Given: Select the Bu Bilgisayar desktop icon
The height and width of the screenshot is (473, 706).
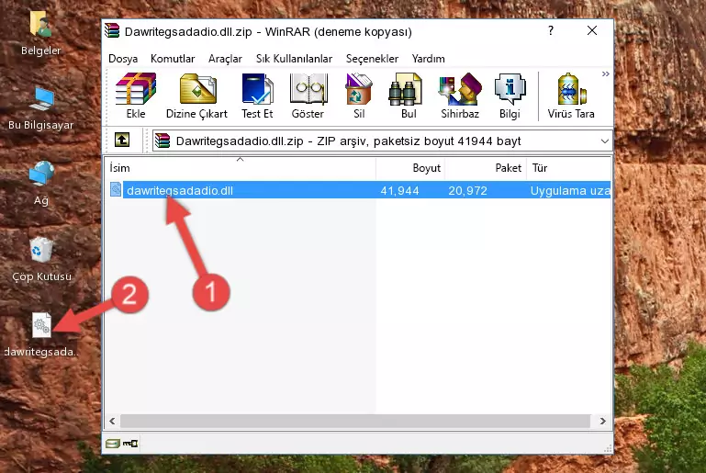Looking at the screenshot, I should point(41,108).
